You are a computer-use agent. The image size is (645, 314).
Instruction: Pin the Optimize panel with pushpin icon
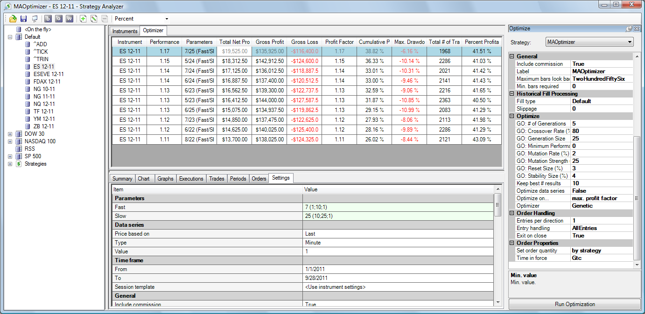[x=629, y=29]
